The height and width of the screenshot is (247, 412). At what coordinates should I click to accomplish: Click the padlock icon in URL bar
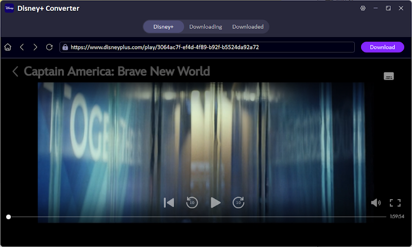65,47
